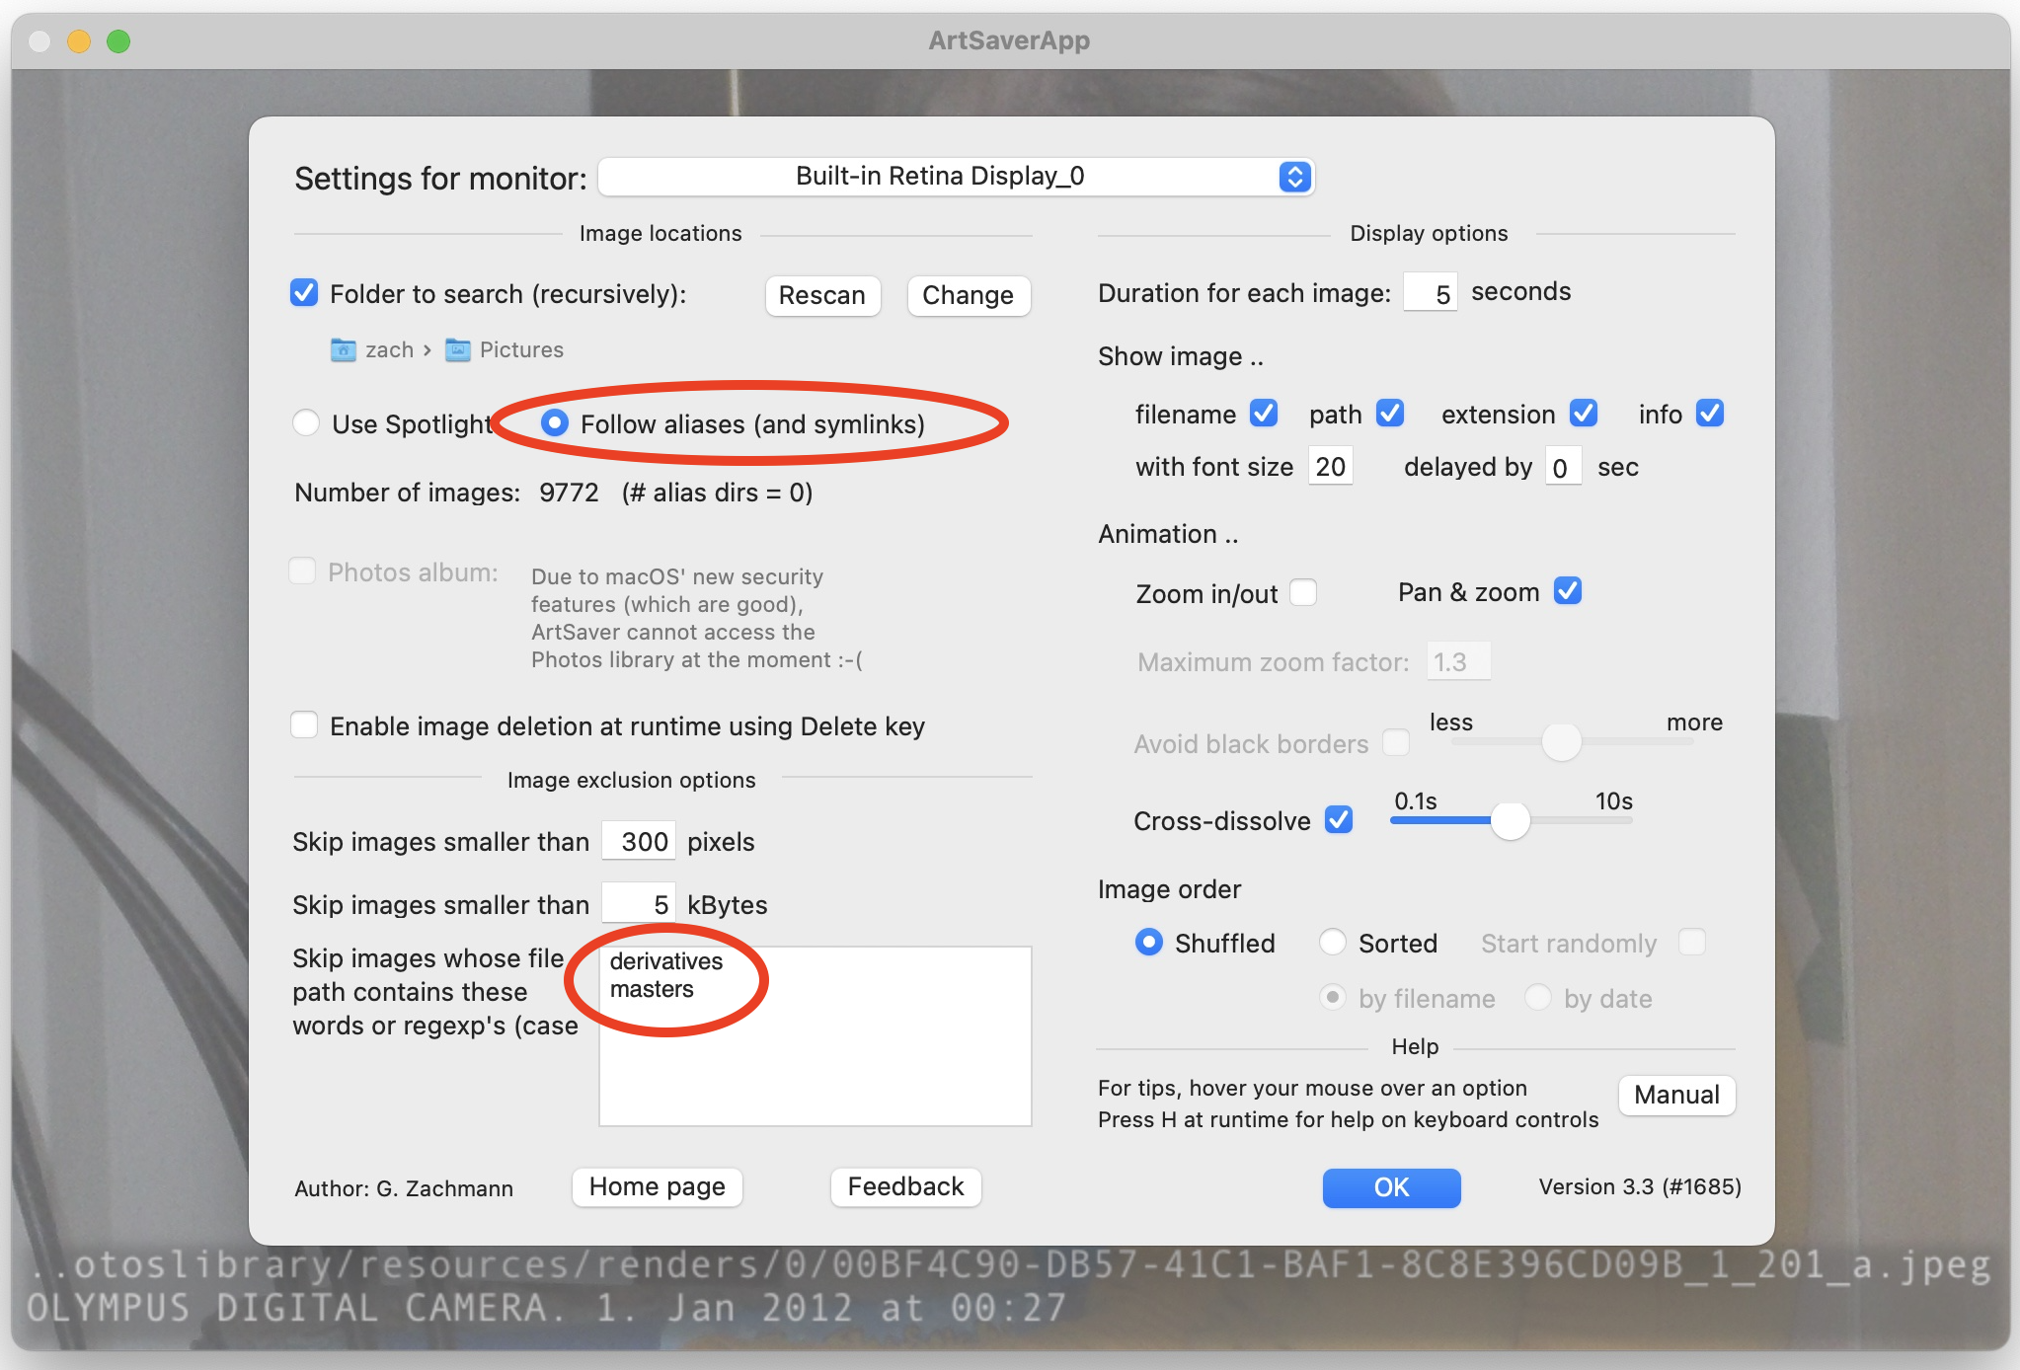Click the zach folder icon in path
This screenshot has height=1370, width=2020.
click(343, 349)
